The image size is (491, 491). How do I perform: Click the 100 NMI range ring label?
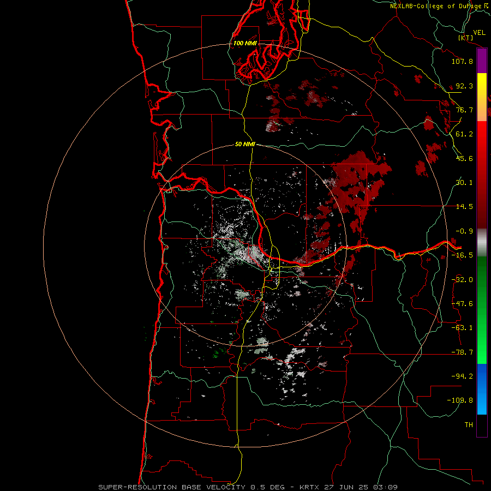click(245, 43)
